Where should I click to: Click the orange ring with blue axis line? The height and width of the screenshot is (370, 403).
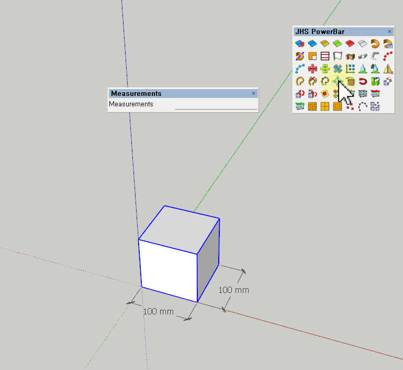coord(300,56)
